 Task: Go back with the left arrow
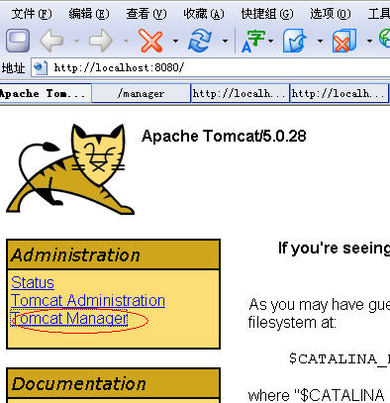(51, 41)
